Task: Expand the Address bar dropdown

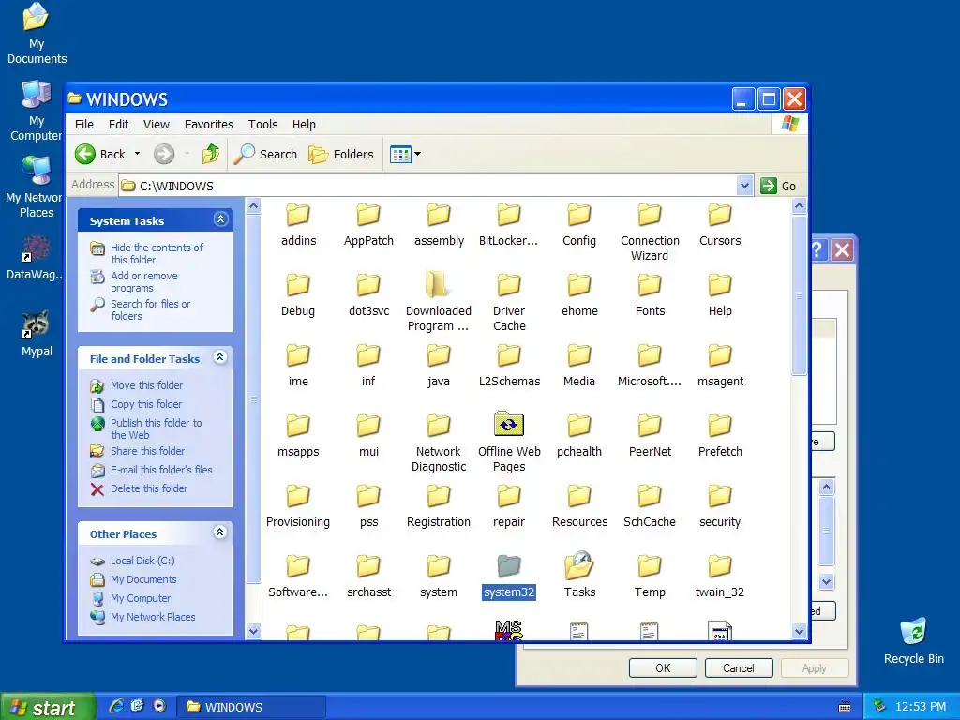Action: pos(744,186)
